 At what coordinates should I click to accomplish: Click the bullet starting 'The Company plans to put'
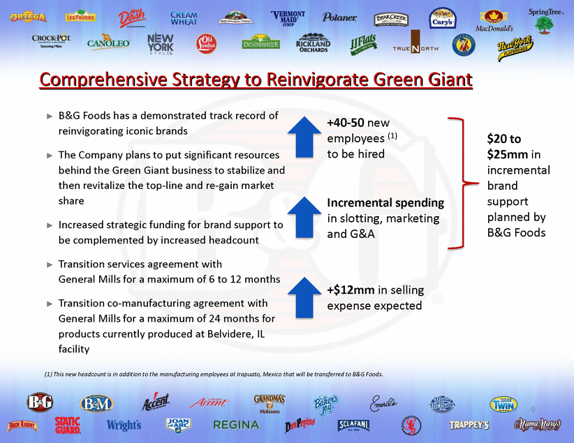[x=171, y=178]
